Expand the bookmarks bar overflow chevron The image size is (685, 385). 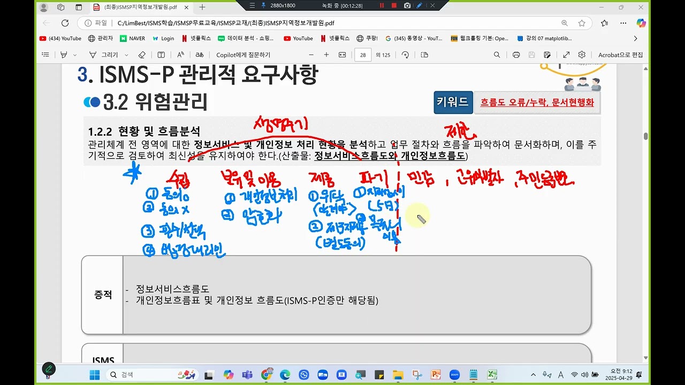point(635,38)
